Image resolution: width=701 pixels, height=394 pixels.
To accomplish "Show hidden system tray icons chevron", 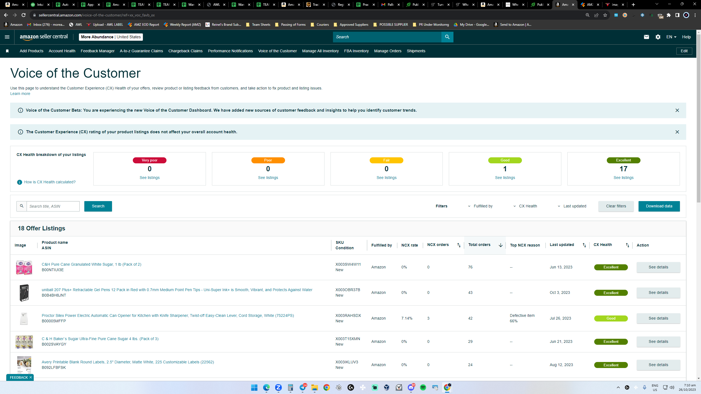I will (618, 387).
